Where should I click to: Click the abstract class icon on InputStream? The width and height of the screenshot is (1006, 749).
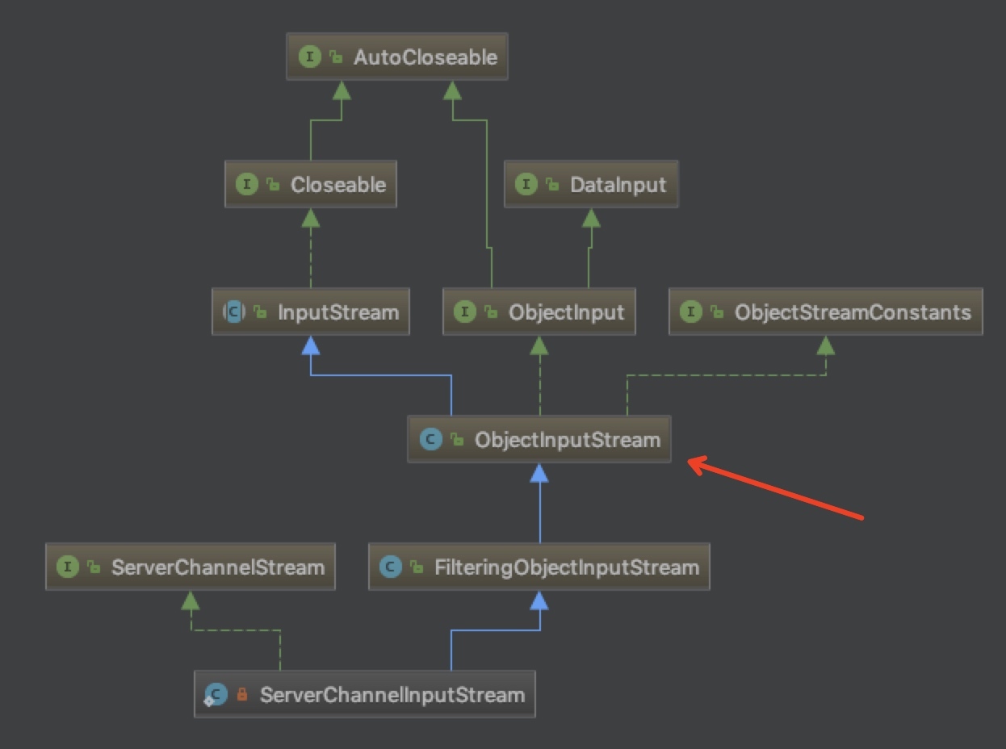coord(233,312)
